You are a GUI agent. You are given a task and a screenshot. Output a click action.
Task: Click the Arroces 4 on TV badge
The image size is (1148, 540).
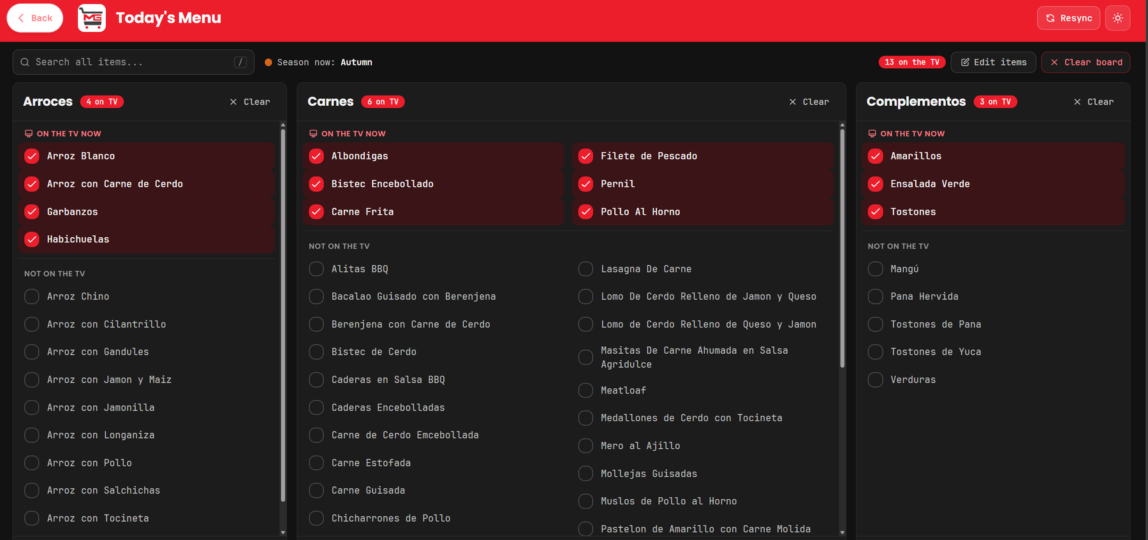102,102
